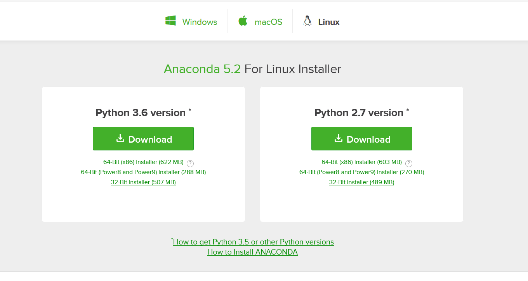Image resolution: width=528 pixels, height=281 pixels.
Task: Open 64-Bit Power8 and Power9 Installer (270 MB)
Action: (x=361, y=172)
